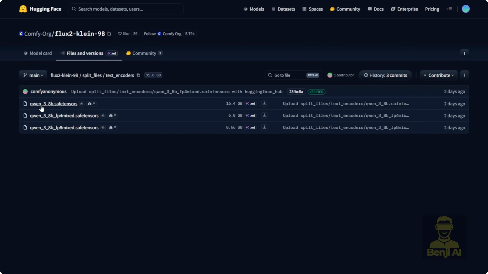Open the repository three-dot options menu
The height and width of the screenshot is (274, 488).
(464, 53)
